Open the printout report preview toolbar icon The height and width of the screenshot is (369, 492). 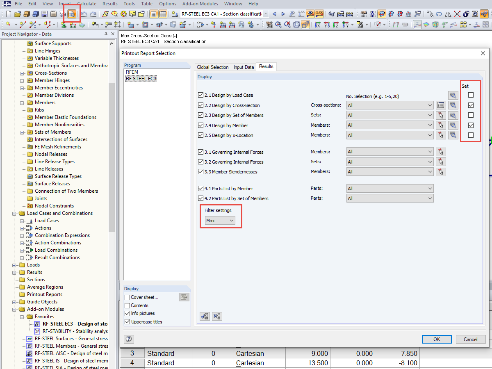[72, 14]
